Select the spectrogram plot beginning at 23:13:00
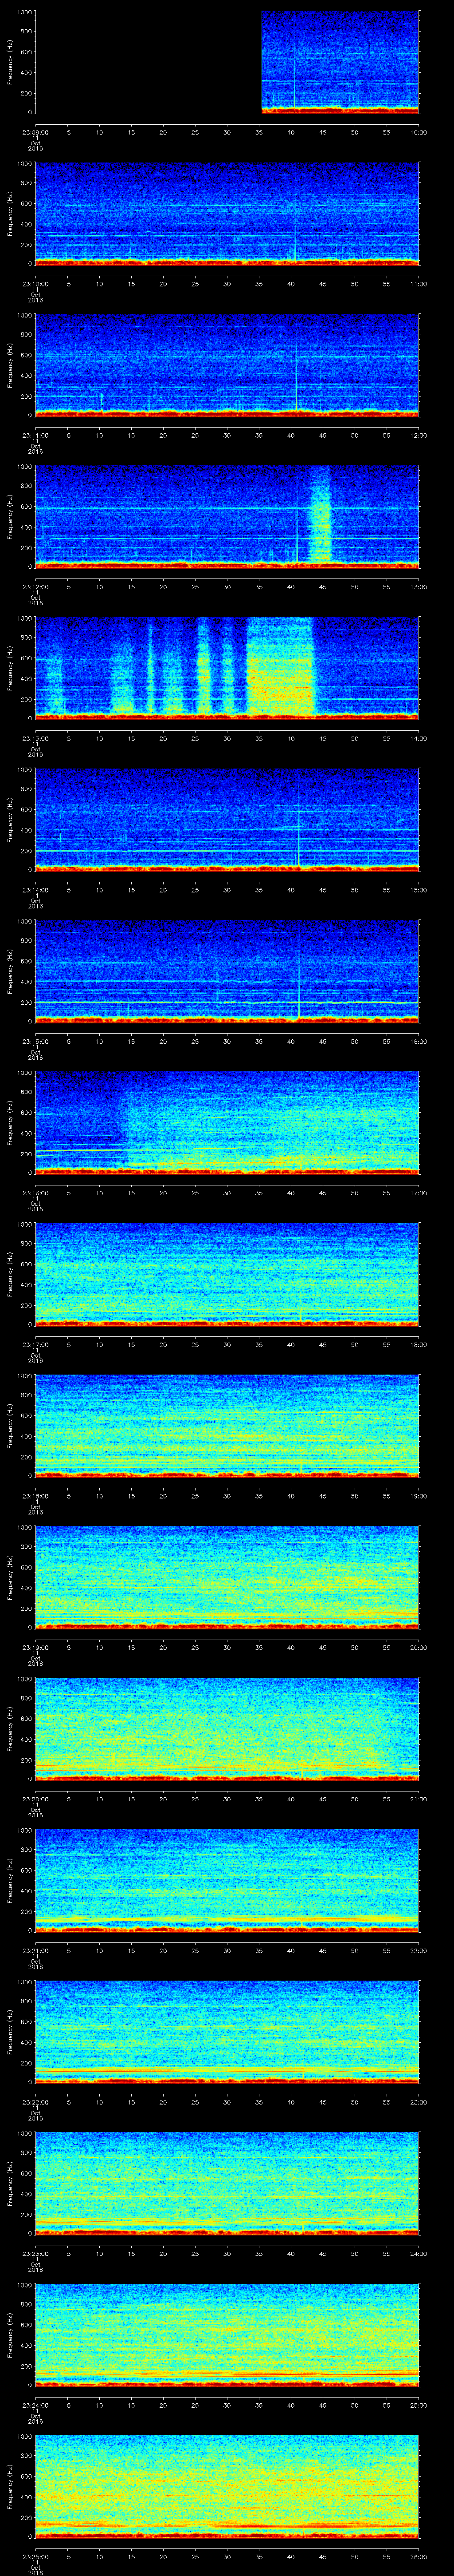Image resolution: width=454 pixels, height=2576 pixels. tap(227, 668)
